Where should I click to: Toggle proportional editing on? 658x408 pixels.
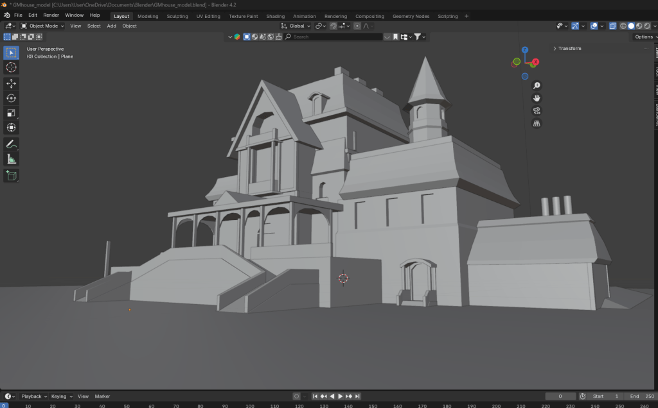click(x=357, y=26)
